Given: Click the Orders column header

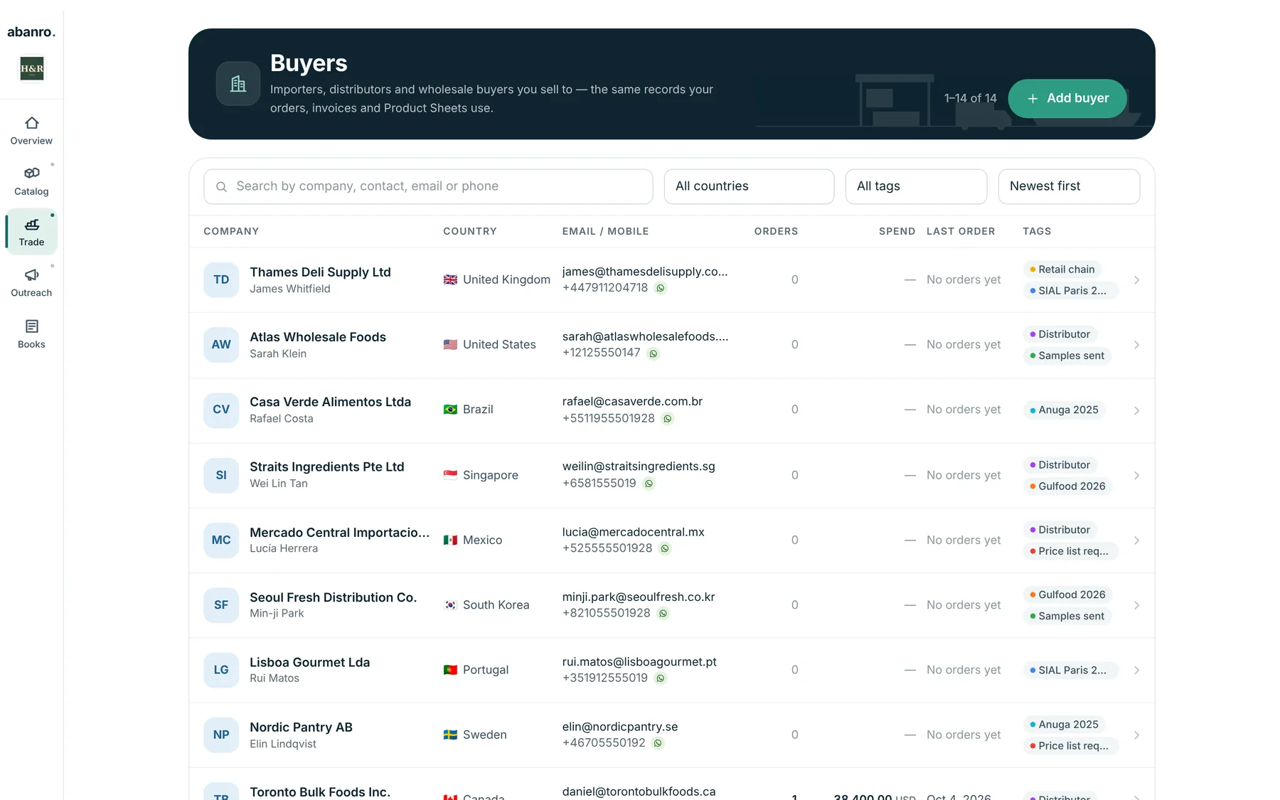Looking at the screenshot, I should pos(776,231).
